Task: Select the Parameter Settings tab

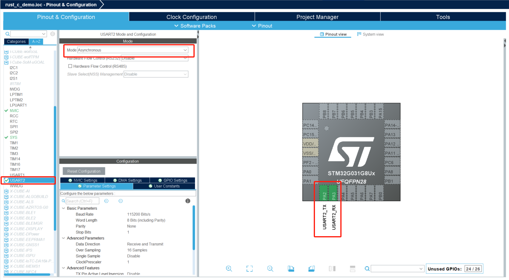Action: (x=97, y=186)
